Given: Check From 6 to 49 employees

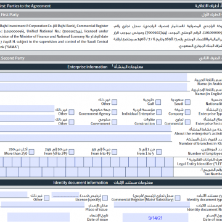Looking at the screenshot, I should click(x=114, y=152).
